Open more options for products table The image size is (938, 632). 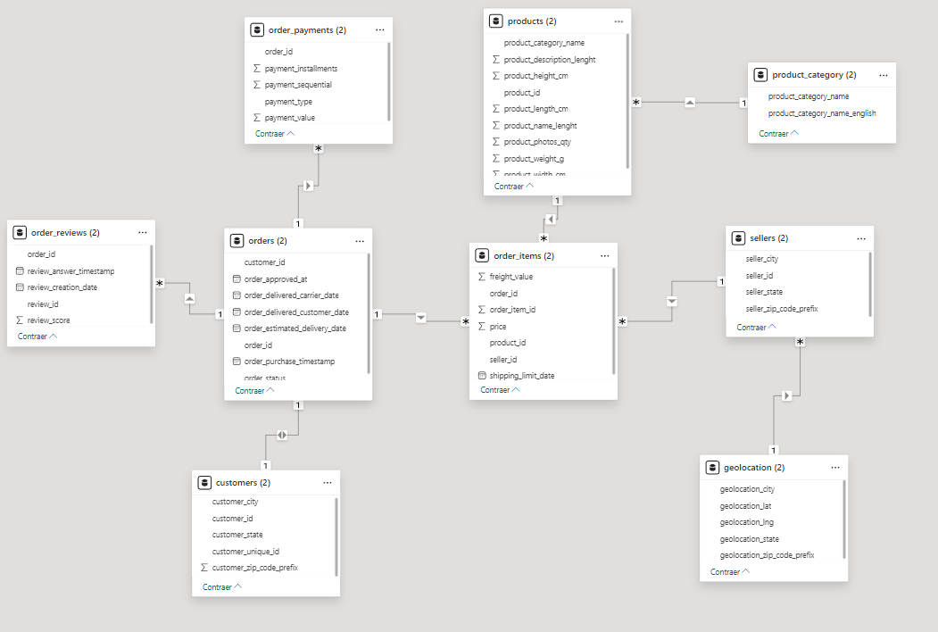618,21
